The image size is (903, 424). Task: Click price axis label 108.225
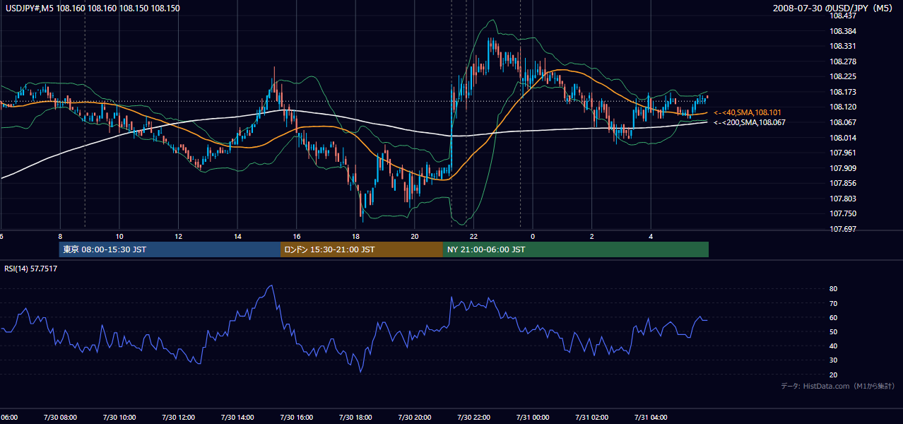tap(844, 76)
